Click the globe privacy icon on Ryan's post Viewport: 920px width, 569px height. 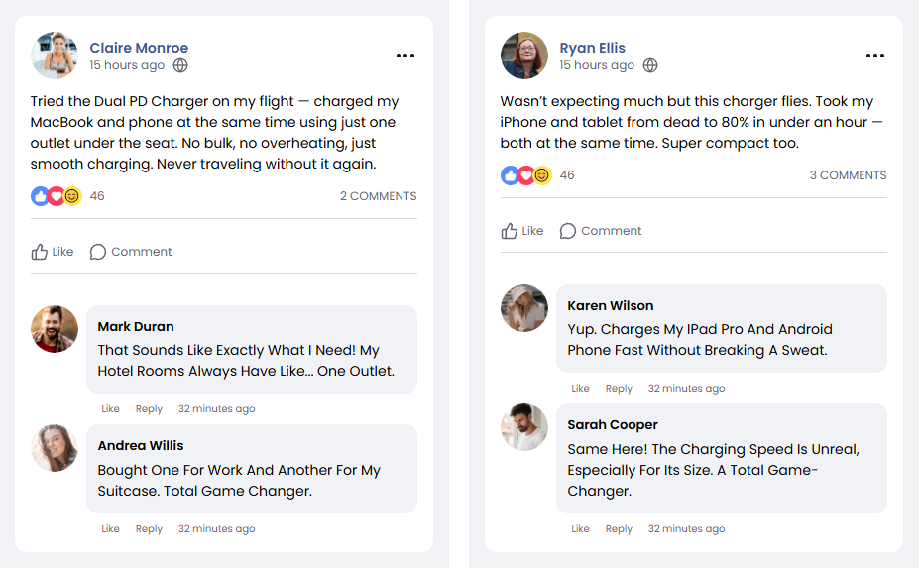(650, 65)
